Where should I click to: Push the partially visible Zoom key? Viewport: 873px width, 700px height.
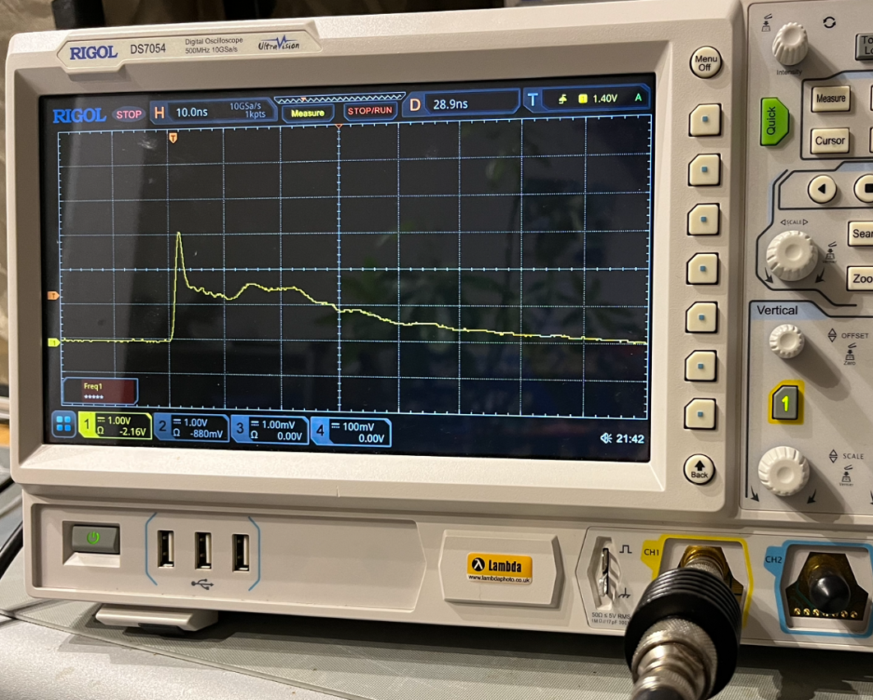coord(860,279)
